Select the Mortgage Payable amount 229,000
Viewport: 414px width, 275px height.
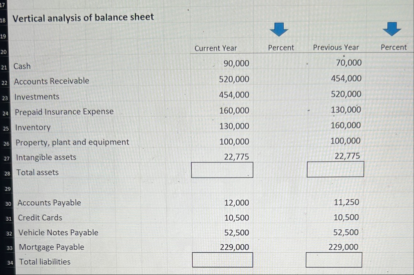(235, 247)
